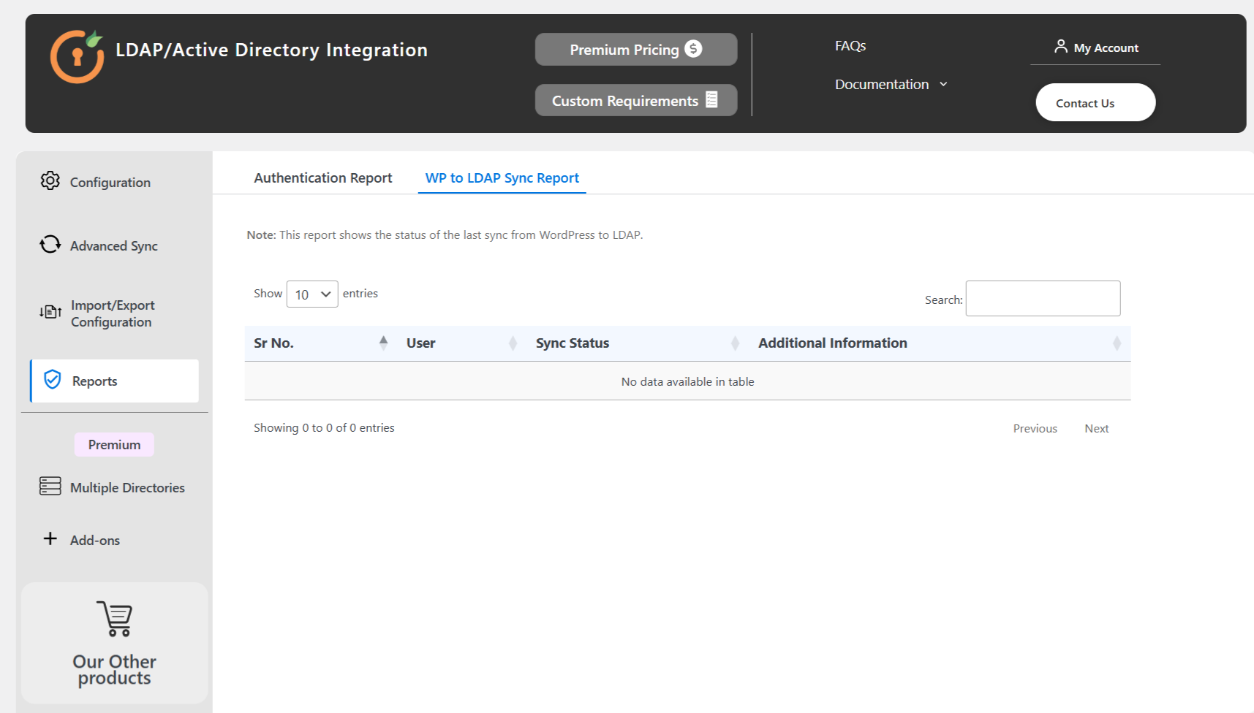Select the Reports shield icon

(x=51, y=380)
